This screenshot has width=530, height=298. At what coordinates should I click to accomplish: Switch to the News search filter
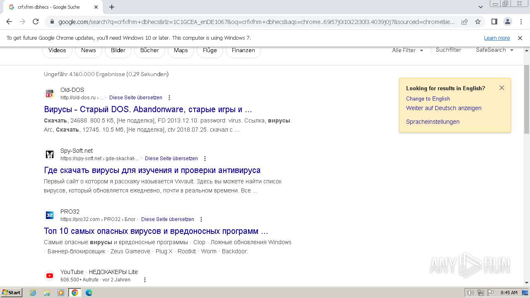[89, 50]
